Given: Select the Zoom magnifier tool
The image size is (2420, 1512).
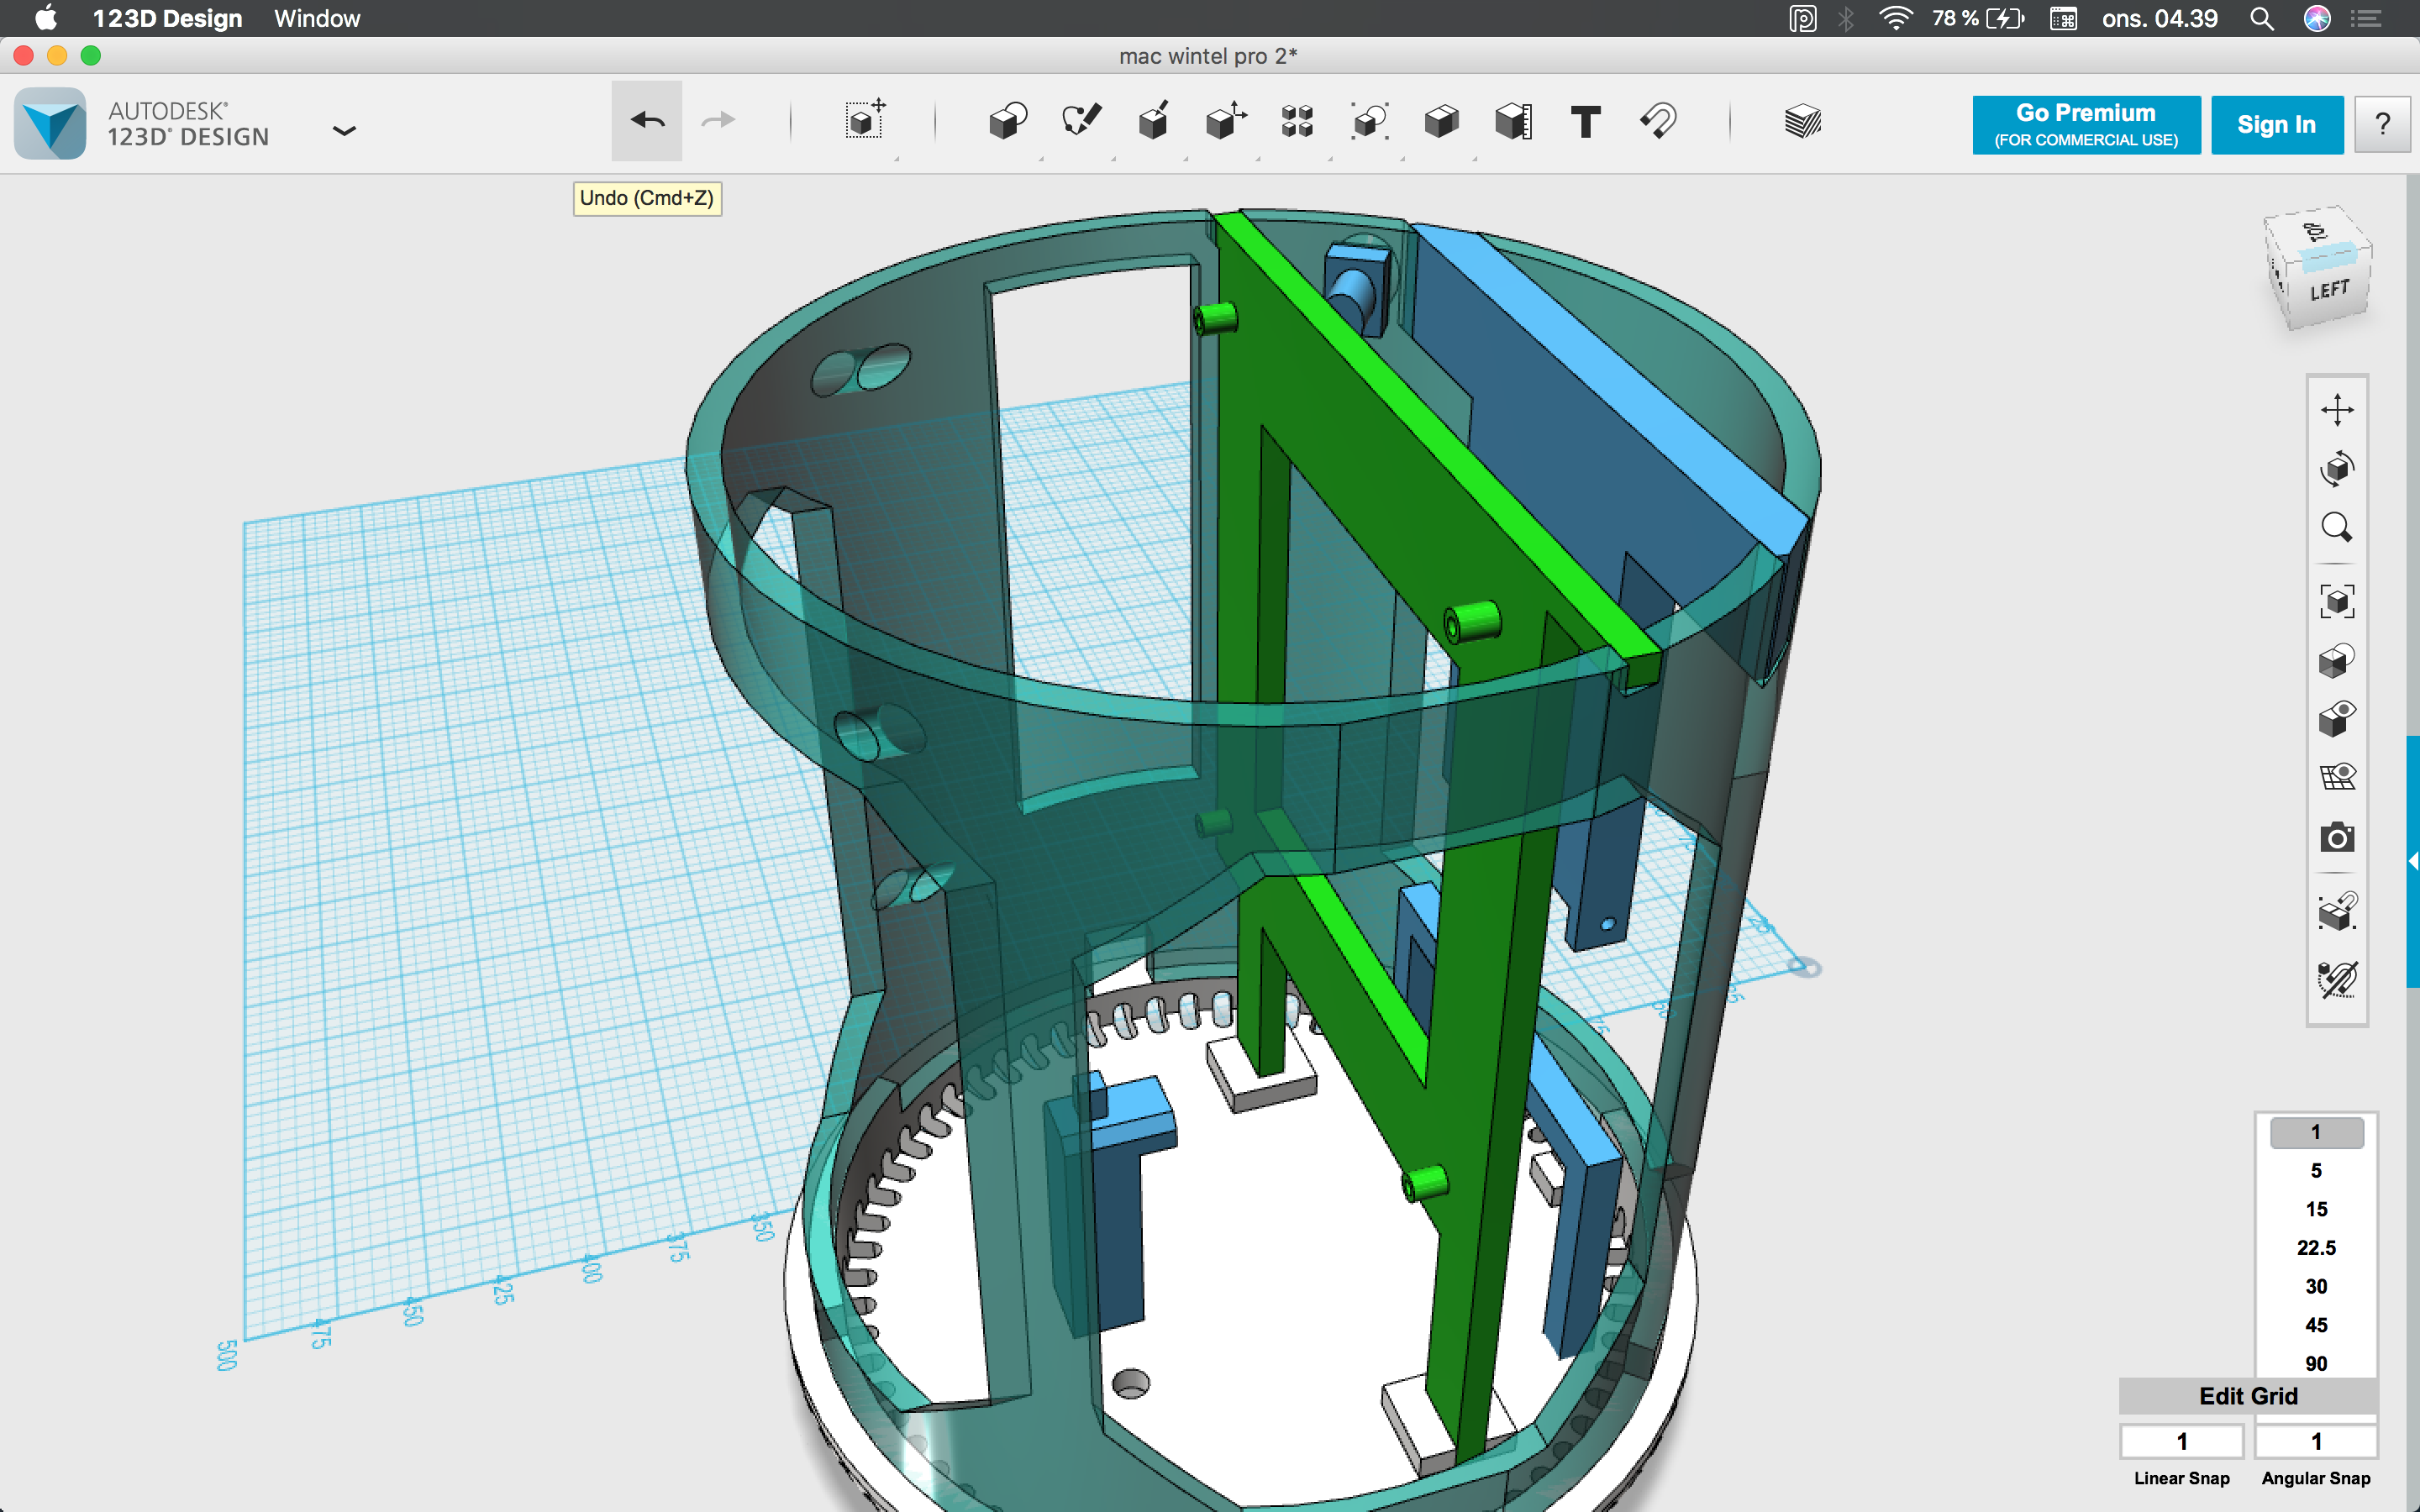Looking at the screenshot, I should point(2337,527).
